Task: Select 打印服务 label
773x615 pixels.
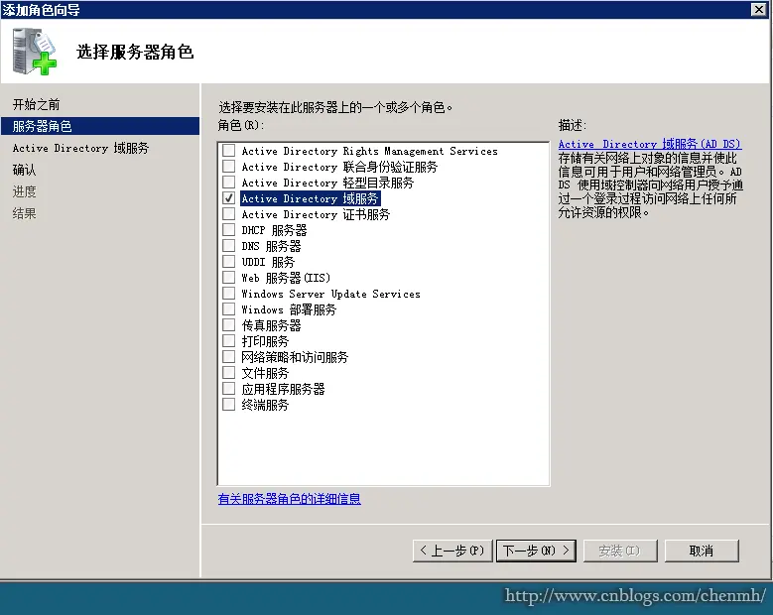Action: coord(265,341)
